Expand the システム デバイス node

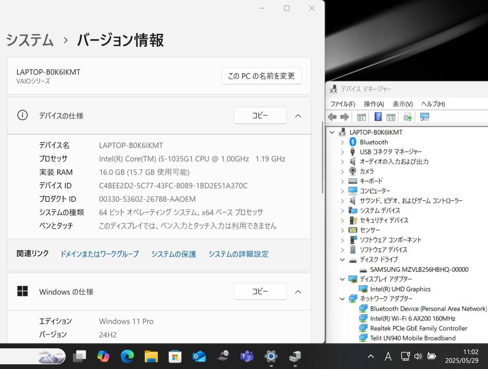tap(342, 210)
